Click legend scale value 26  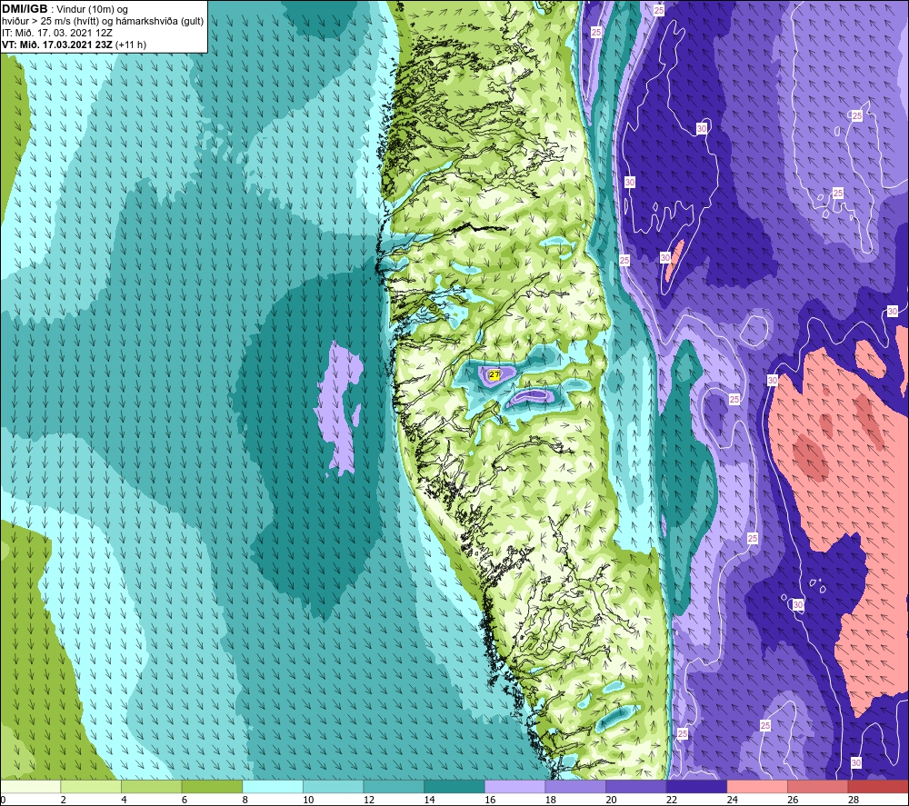click(x=793, y=800)
